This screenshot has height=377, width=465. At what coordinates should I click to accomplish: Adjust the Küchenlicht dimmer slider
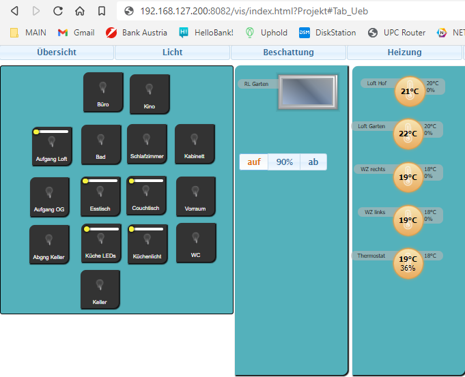(x=147, y=229)
